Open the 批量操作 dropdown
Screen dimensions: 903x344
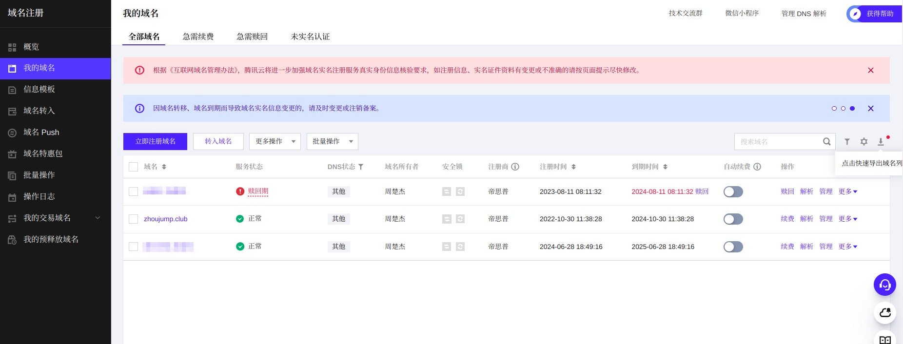(332, 141)
